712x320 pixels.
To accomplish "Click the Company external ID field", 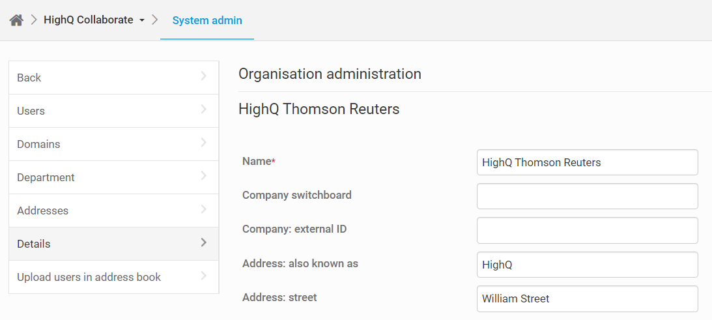I will click(x=587, y=230).
